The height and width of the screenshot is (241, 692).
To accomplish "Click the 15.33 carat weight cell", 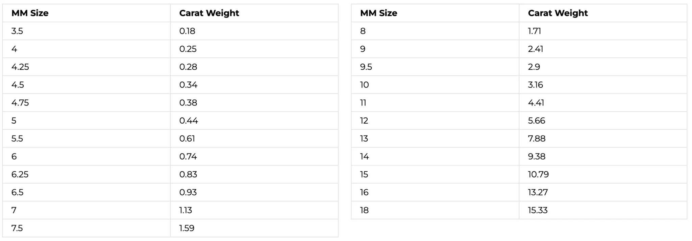I will [538, 210].
